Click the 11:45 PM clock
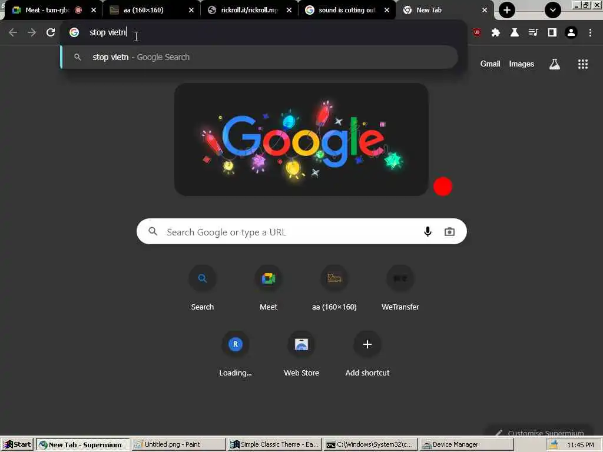The height and width of the screenshot is (452, 603). [x=580, y=445]
